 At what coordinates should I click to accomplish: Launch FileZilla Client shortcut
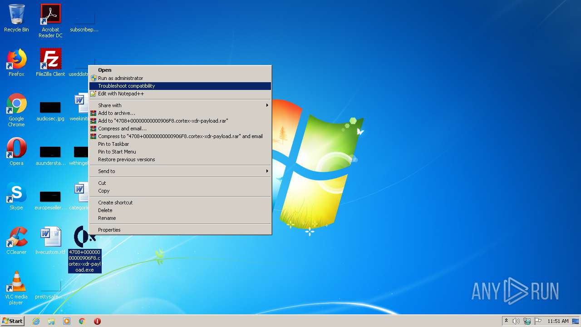click(x=50, y=63)
